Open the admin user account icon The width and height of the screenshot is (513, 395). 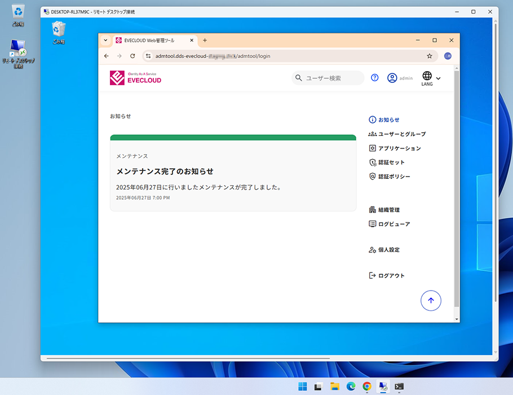click(392, 78)
